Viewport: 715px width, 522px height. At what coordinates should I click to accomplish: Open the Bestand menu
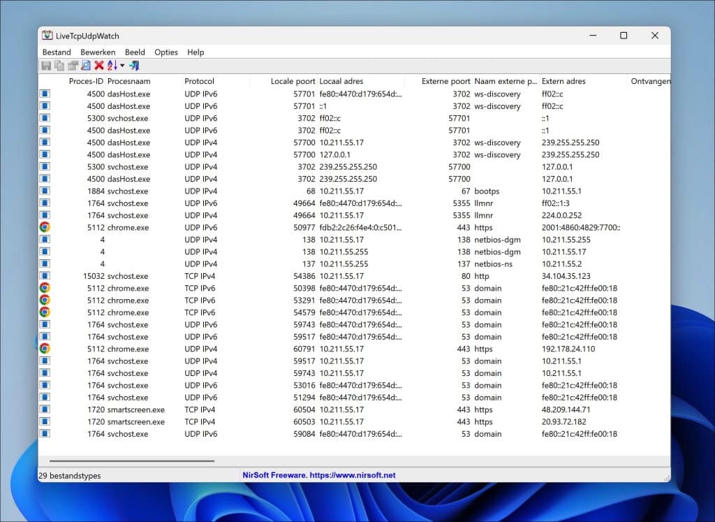click(x=57, y=52)
